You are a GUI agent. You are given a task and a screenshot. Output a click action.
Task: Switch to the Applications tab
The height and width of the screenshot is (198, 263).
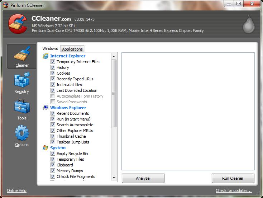tap(72, 49)
